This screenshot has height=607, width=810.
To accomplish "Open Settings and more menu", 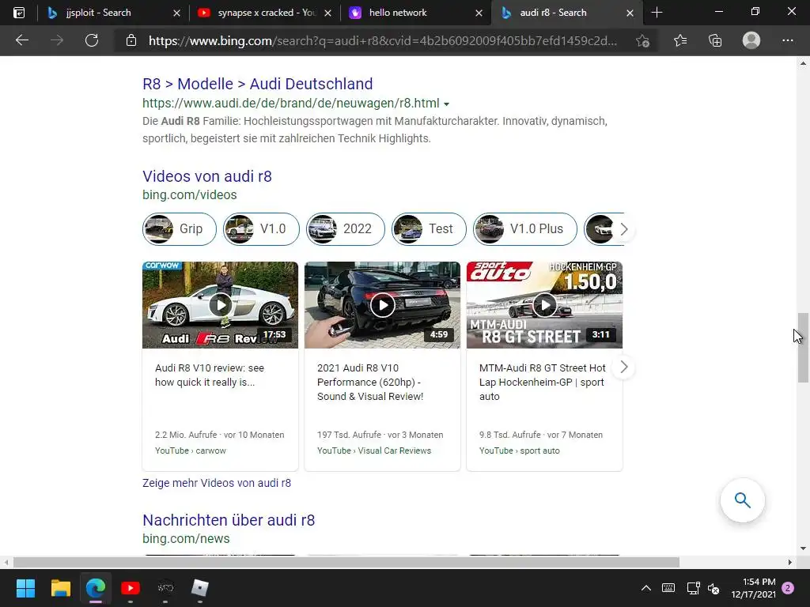I will coord(787,40).
